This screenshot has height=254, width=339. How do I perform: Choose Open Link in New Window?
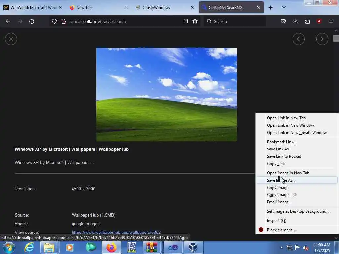pos(290,125)
